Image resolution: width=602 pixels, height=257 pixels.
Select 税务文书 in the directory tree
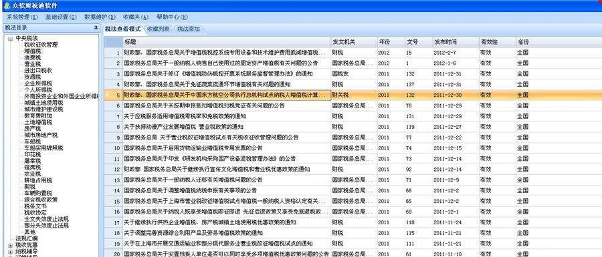[35, 206]
